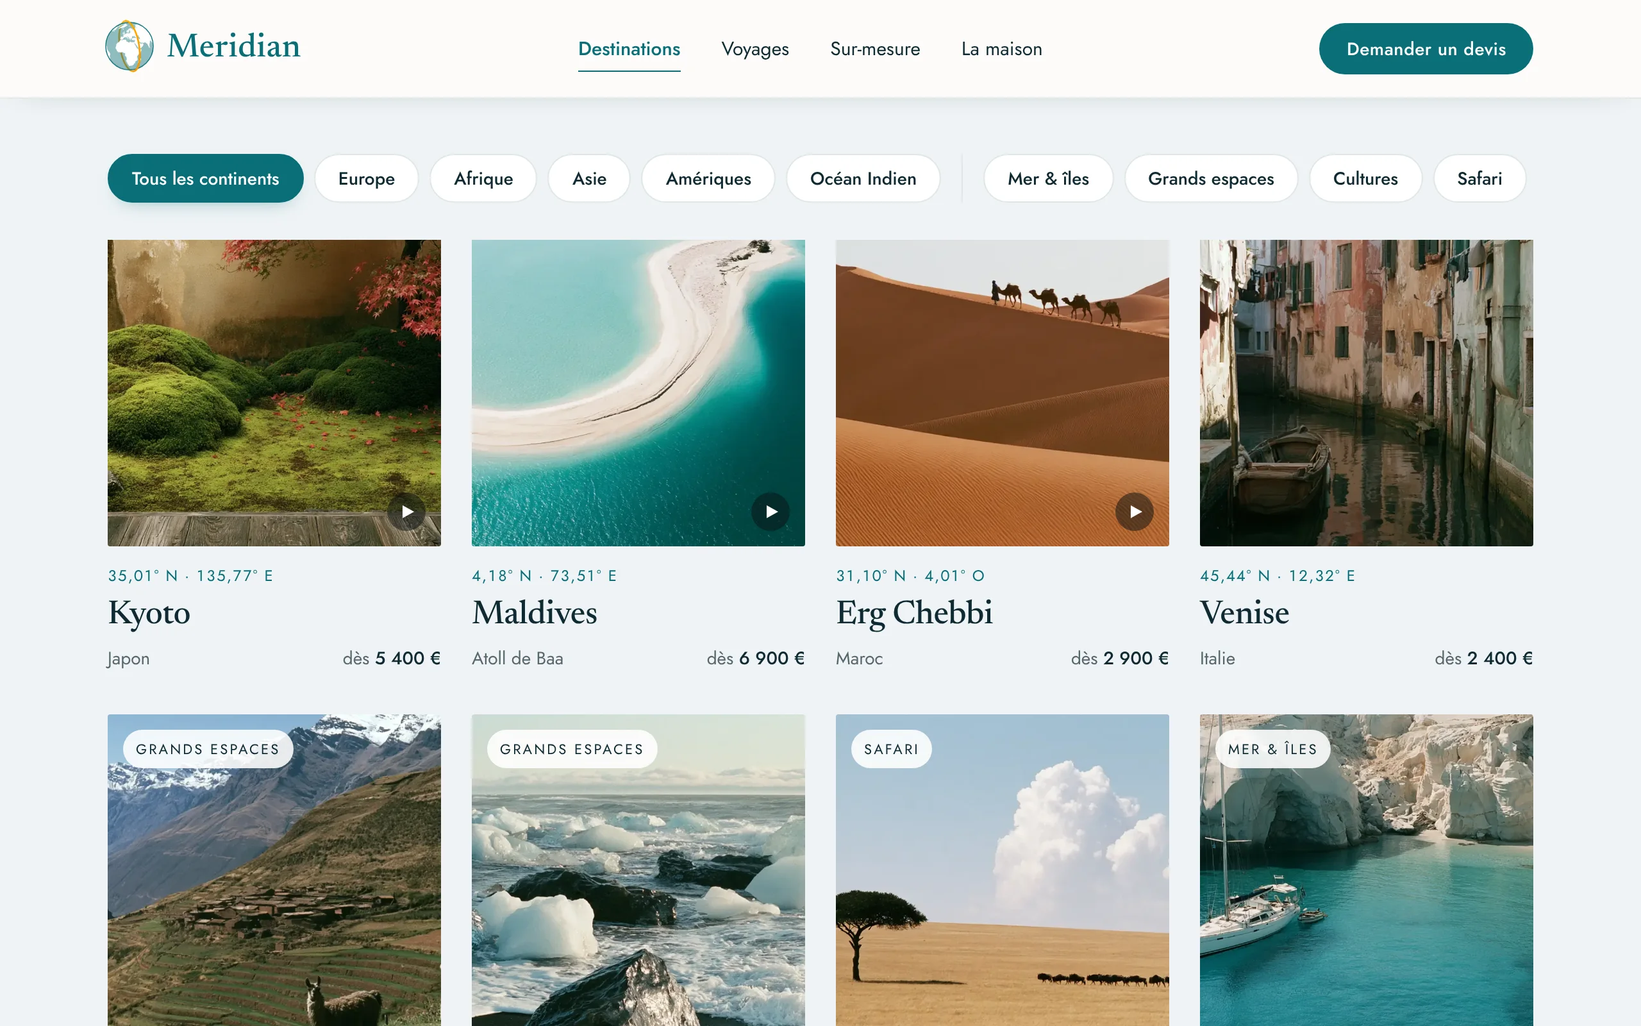Click coordinates '45,44° N · 12,32° E'
The height and width of the screenshot is (1026, 1641).
tap(1278, 575)
